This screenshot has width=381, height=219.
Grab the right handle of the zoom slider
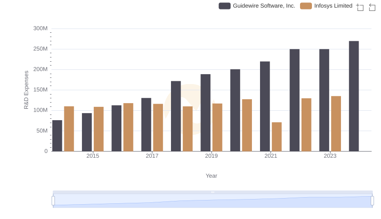coord(372,200)
